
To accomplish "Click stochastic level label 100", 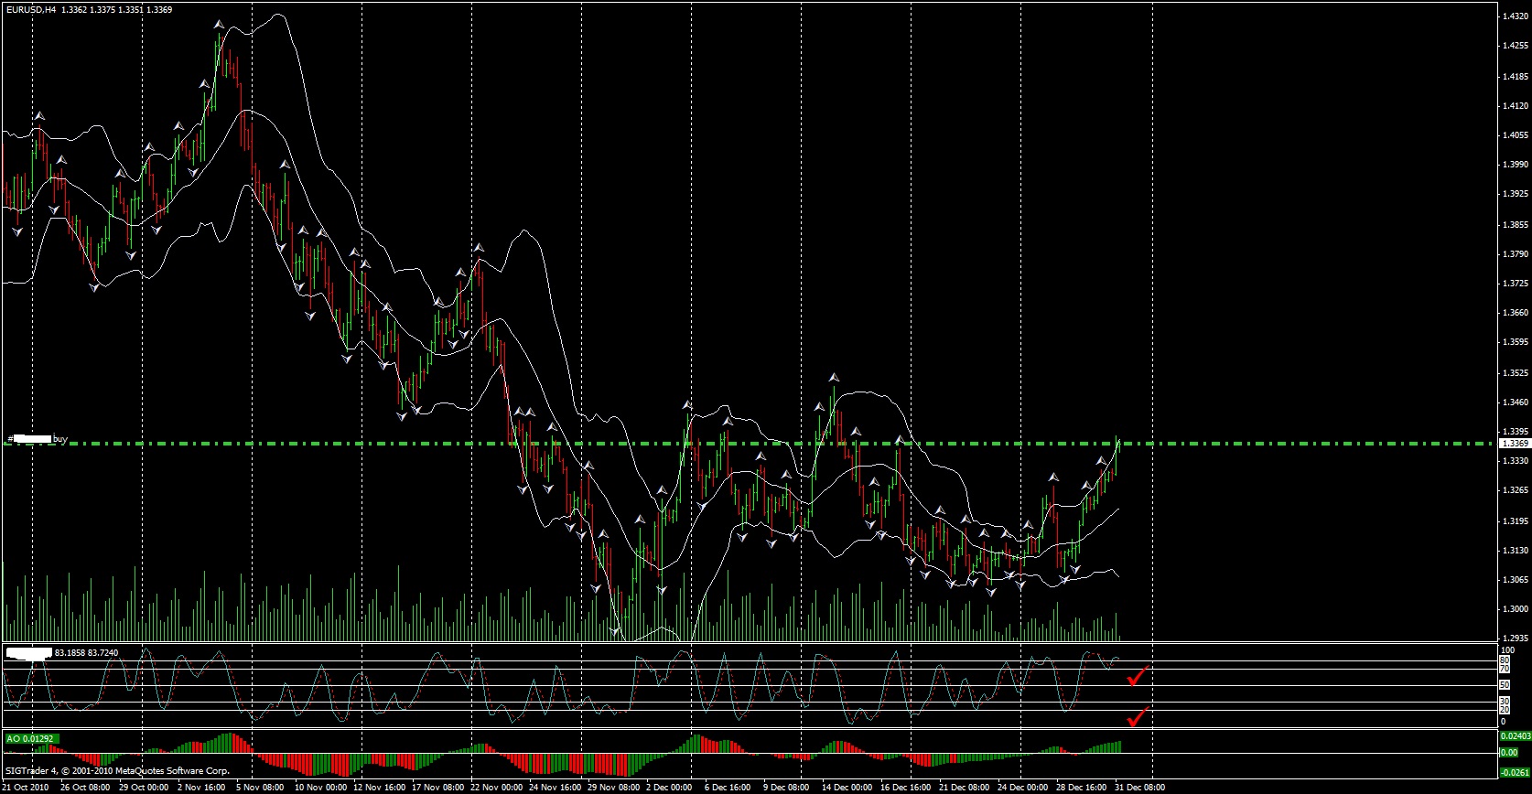I will pos(1508,650).
